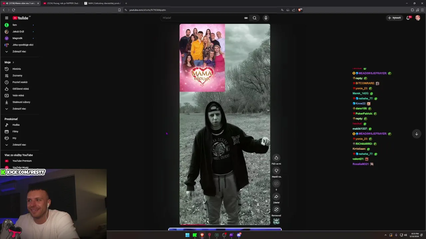The width and height of the screenshot is (426, 239).
Task: Expand Zobraziť viac under Moje
Action: click(20, 109)
